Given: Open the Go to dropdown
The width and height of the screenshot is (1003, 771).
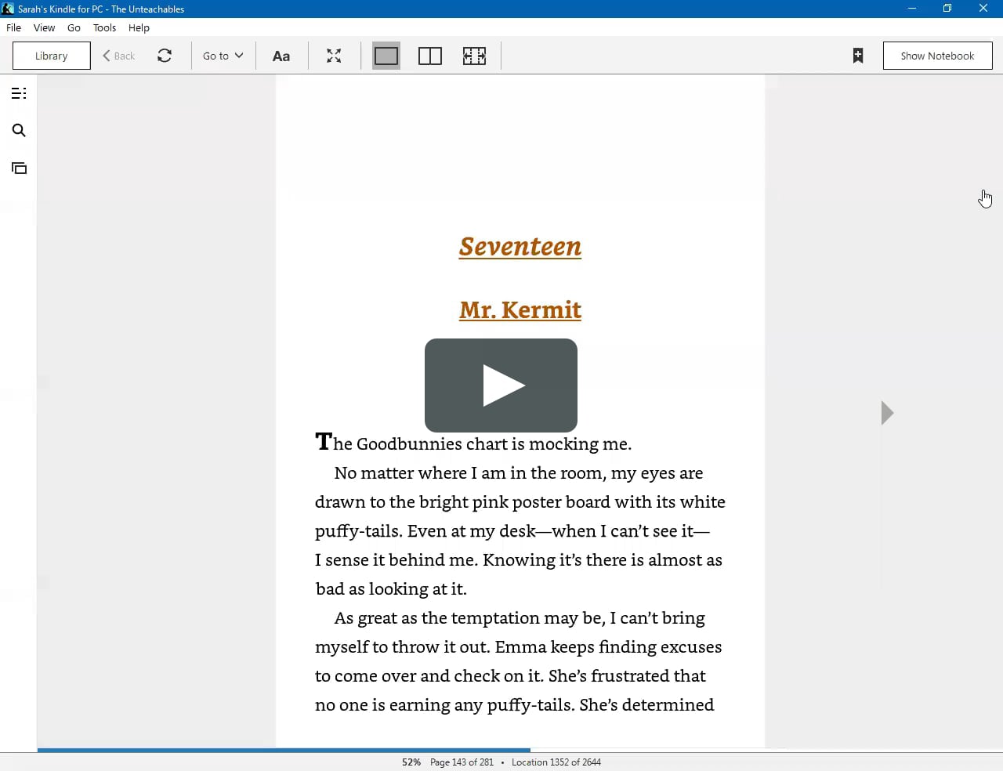Looking at the screenshot, I should pyautogui.click(x=223, y=56).
